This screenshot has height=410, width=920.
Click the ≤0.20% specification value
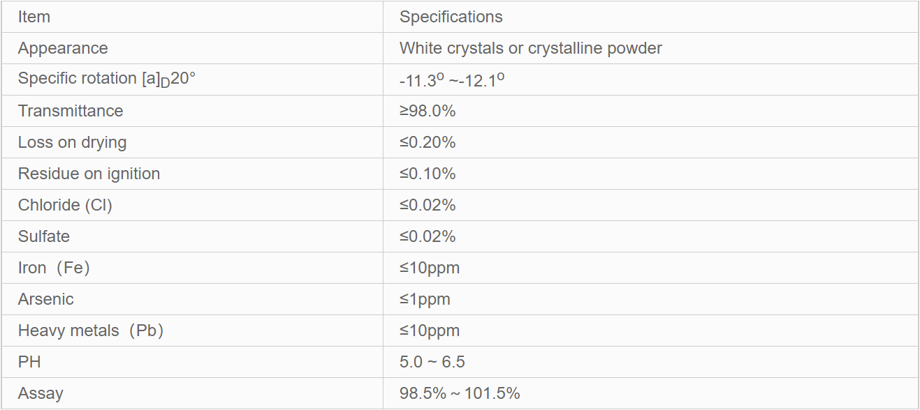(428, 142)
